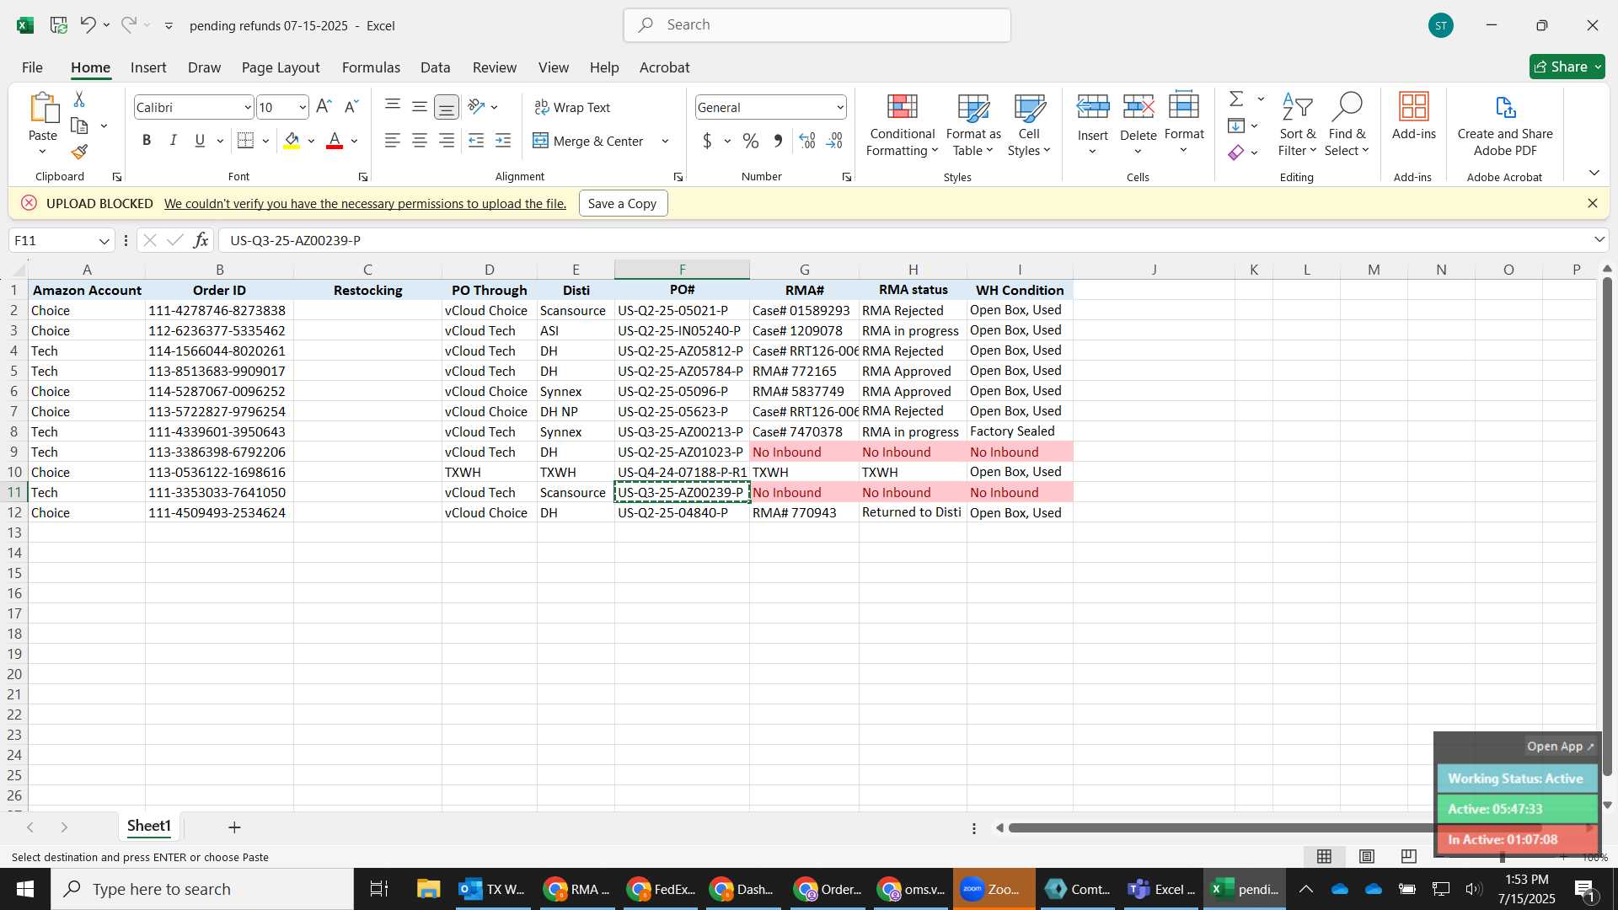1618x910 pixels.
Task: Click the Share button
Action: [1567, 67]
